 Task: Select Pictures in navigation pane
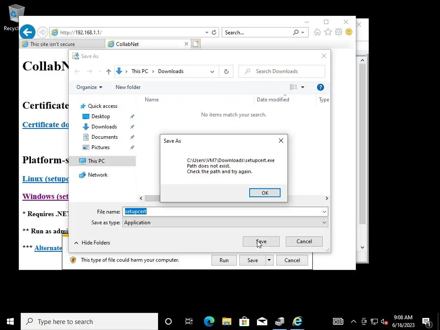[100, 147]
